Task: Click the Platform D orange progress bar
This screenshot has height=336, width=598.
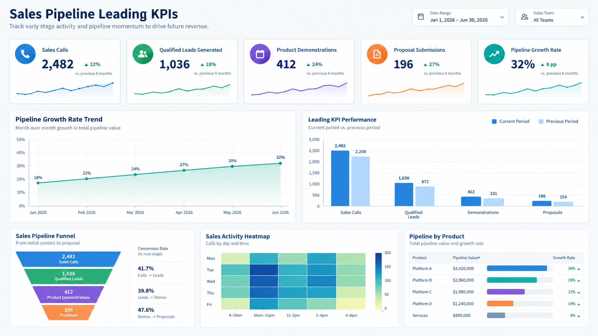Action: click(500, 304)
